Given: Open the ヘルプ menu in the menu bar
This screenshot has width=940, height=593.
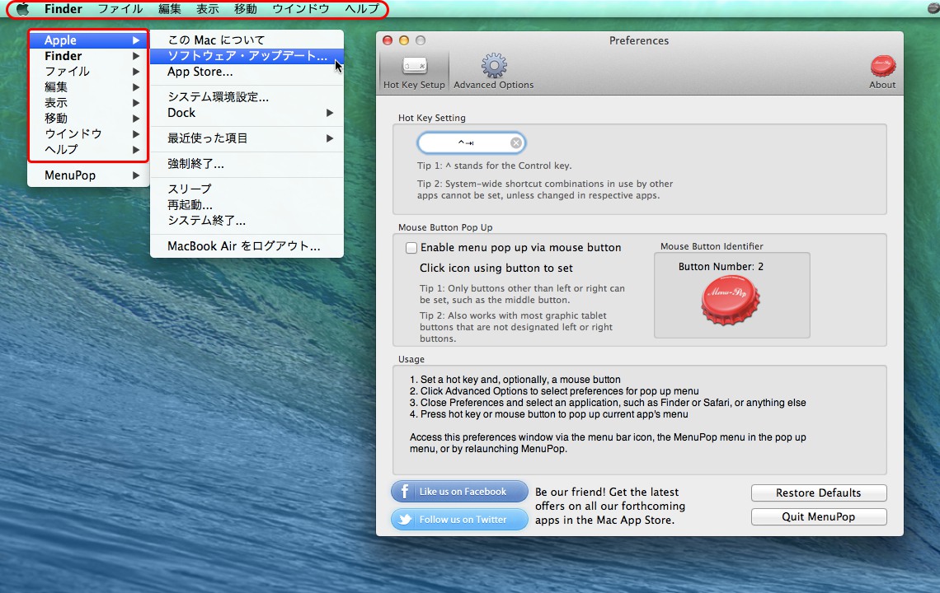Looking at the screenshot, I should (361, 9).
